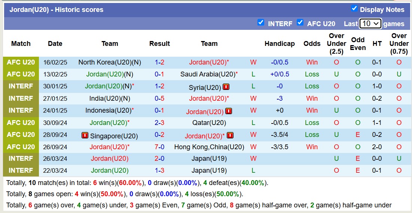Open the Qatar(U20) team link
The width and height of the screenshot is (412, 213).
pos(209,123)
